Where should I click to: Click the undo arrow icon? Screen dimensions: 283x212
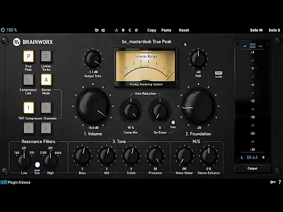pos(97,30)
